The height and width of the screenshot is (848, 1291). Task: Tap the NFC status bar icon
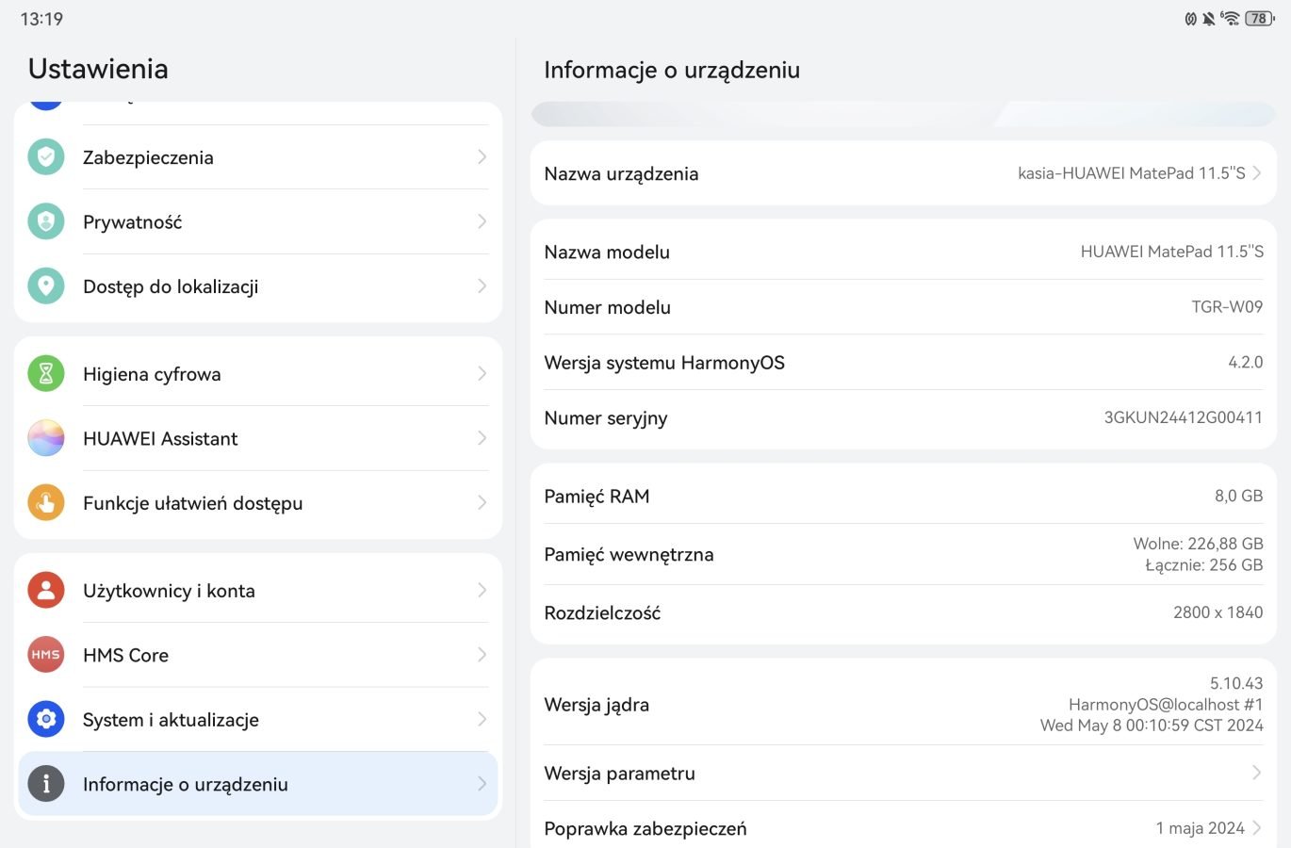point(1191,18)
